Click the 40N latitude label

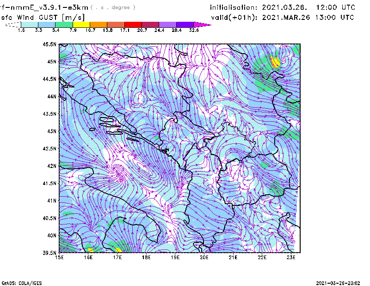pos(52,236)
